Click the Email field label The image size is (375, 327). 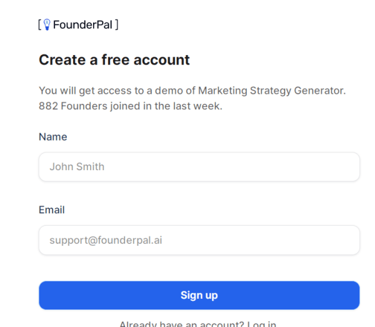pos(52,209)
